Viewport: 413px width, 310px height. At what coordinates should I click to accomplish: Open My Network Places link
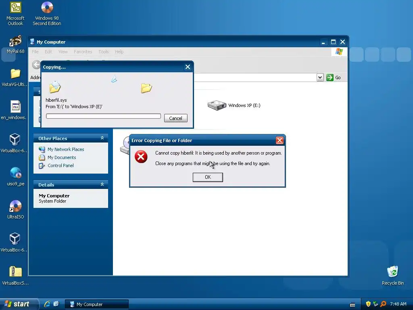coord(66,149)
